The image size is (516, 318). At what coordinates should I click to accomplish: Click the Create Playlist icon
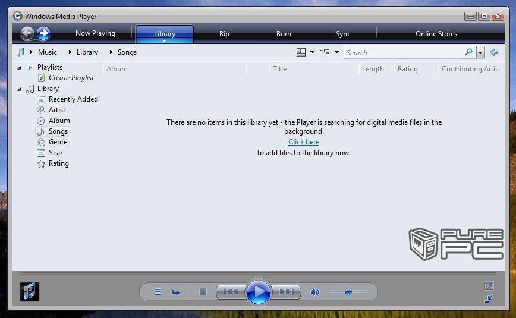pyautogui.click(x=42, y=78)
